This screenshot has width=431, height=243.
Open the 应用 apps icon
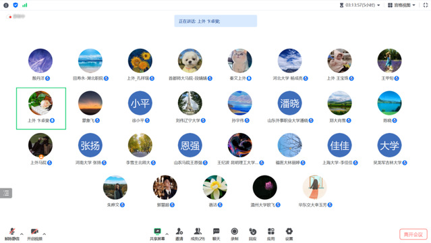270,234
